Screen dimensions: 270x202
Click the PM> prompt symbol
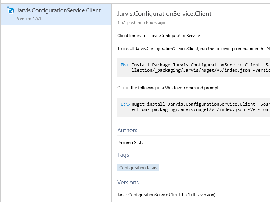click(x=124, y=65)
